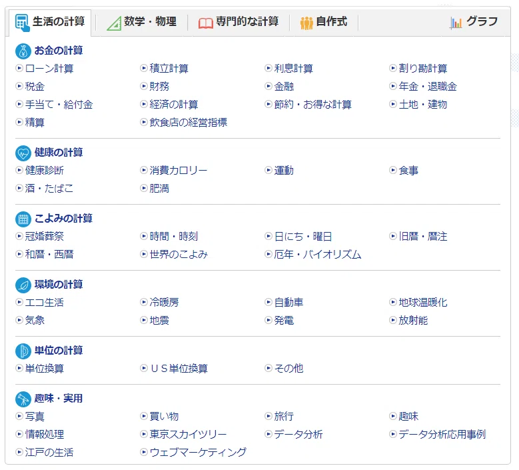This screenshot has width=519, height=470.
Task: Open 手当て・給付金 link
Action: (x=59, y=105)
